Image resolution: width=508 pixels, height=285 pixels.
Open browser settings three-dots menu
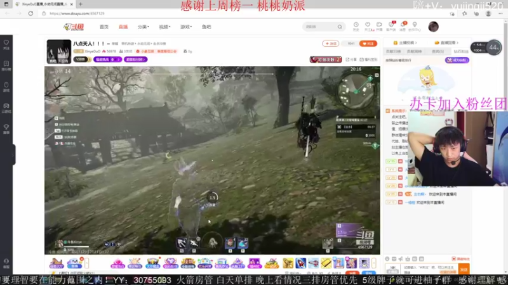coord(500,13)
